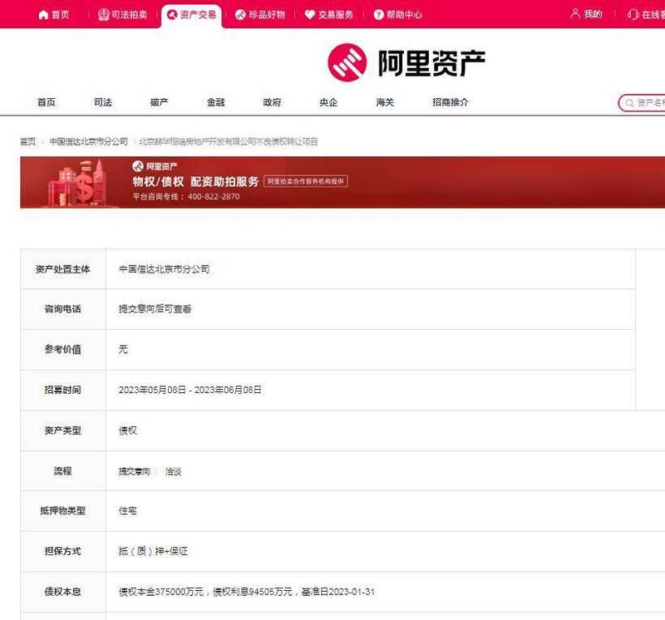This screenshot has height=620, width=665.
Task: Click 首页 in the breadcrumb
Action: pyautogui.click(x=28, y=141)
